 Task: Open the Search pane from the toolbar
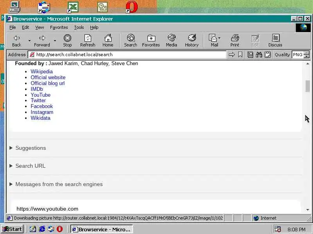pos(131,41)
